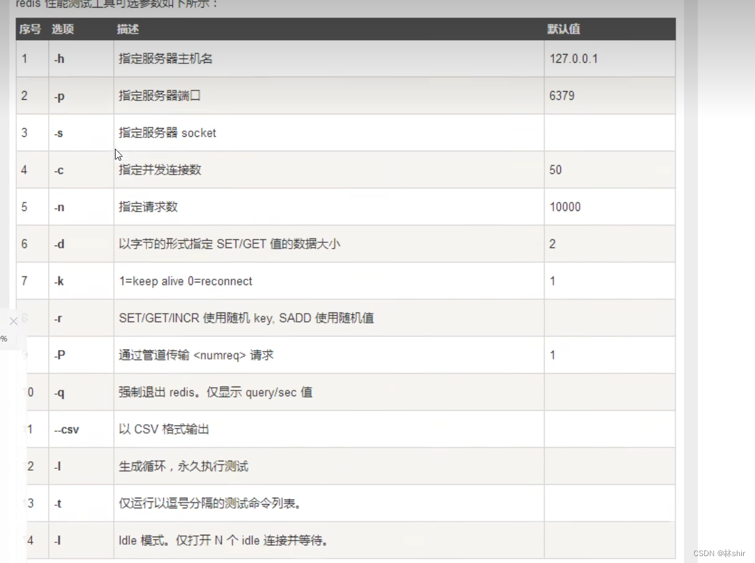Image resolution: width=755 pixels, height=563 pixels.
Task: Click description 指定服务器端口
Action: click(x=160, y=96)
